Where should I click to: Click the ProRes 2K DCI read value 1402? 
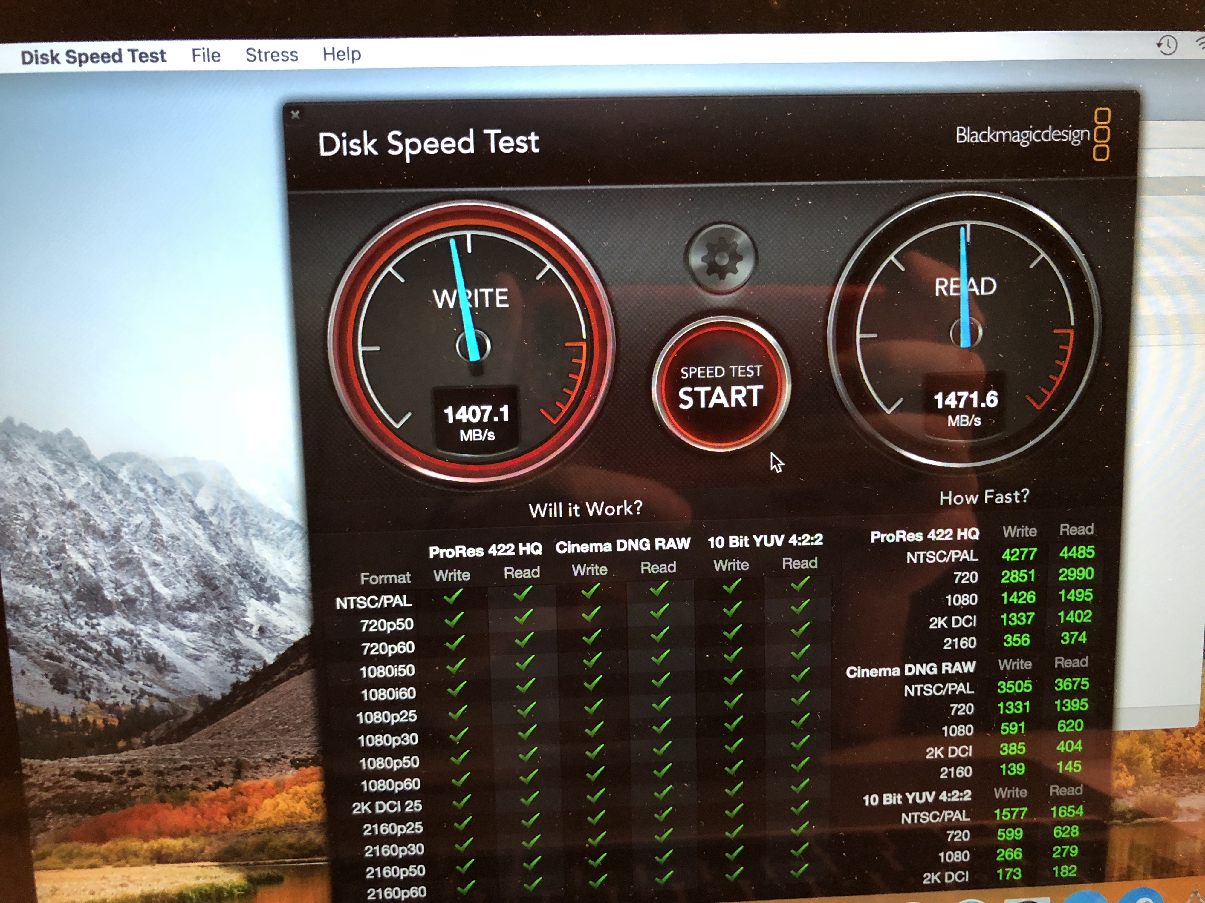[1074, 617]
